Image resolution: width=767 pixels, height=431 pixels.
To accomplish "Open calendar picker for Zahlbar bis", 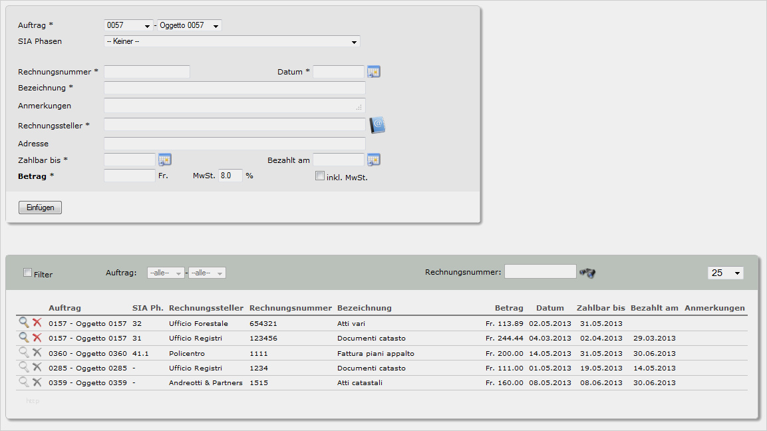I will tap(165, 160).
